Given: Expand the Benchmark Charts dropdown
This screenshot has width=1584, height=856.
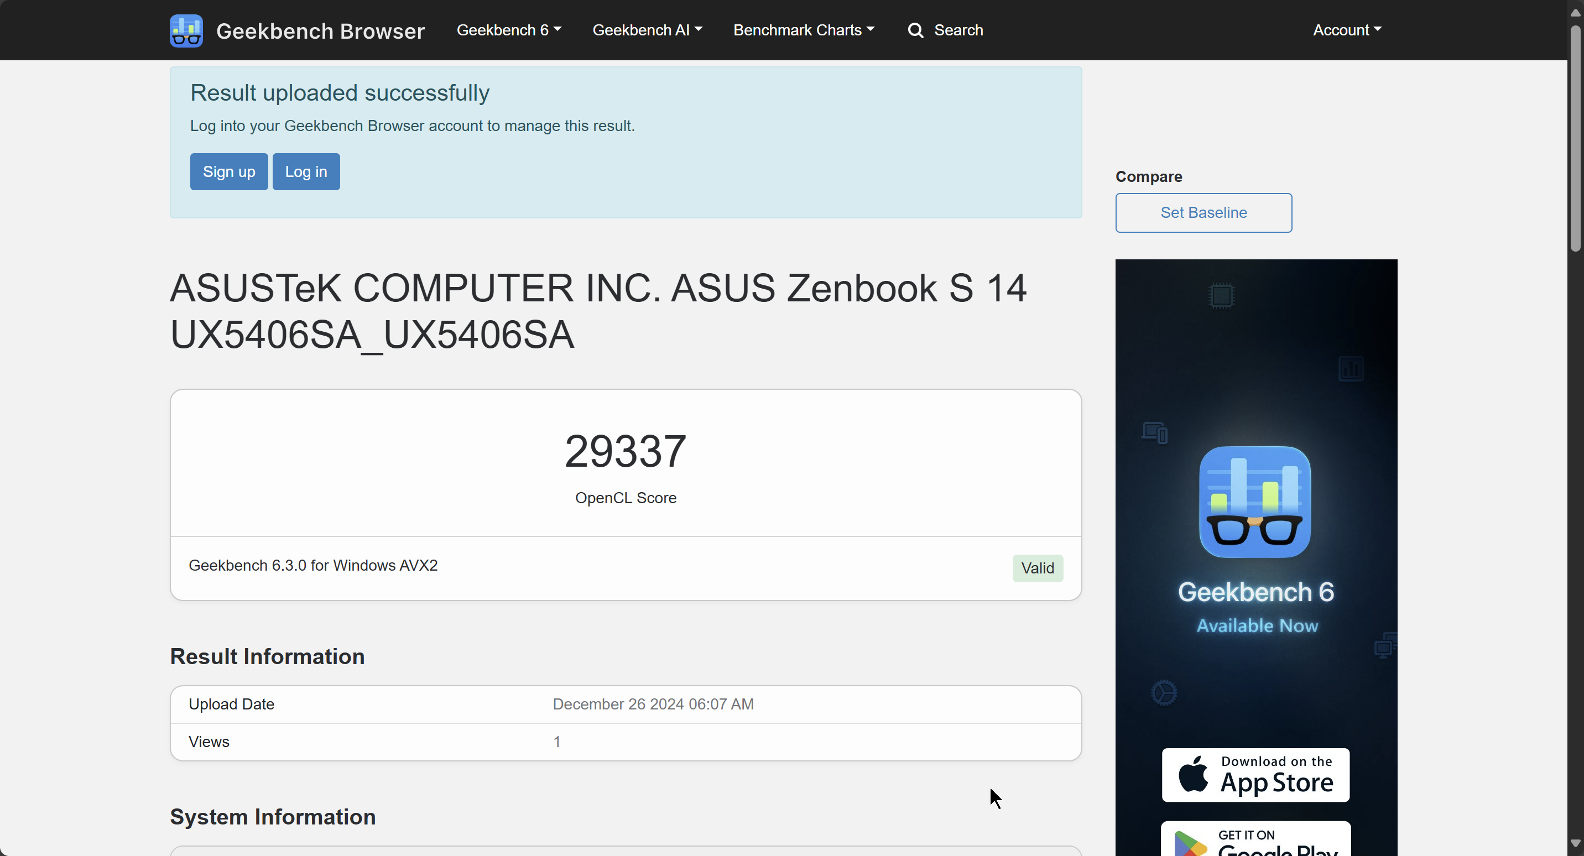Looking at the screenshot, I should tap(804, 30).
